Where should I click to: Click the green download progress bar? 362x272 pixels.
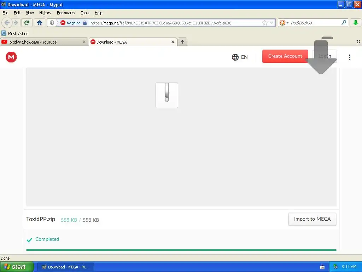pos(181,250)
